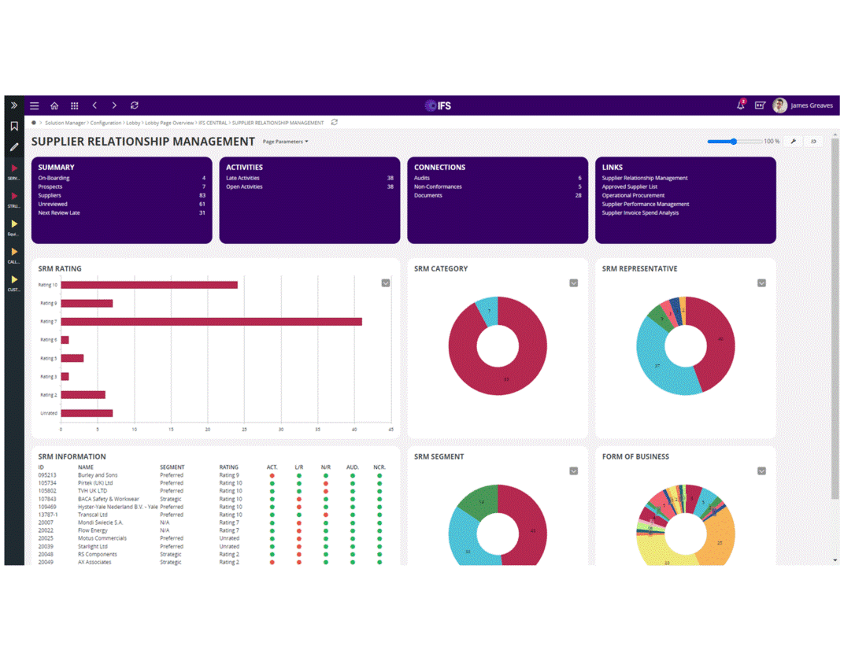Screen dimensions: 844x661
Task: Open the SRM Representative chart options dropdown
Action: [x=761, y=283]
